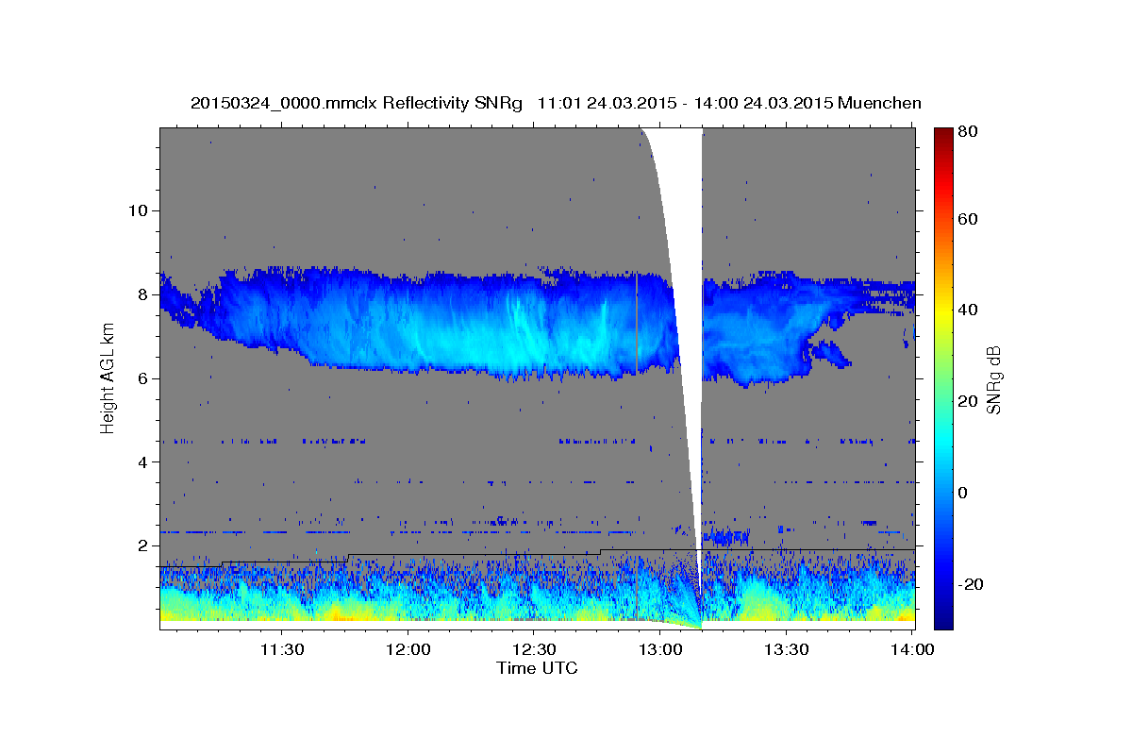Viewport: 1132px width, 755px height.
Task: Click the colorbar value 20 (positive)
Action: (967, 401)
